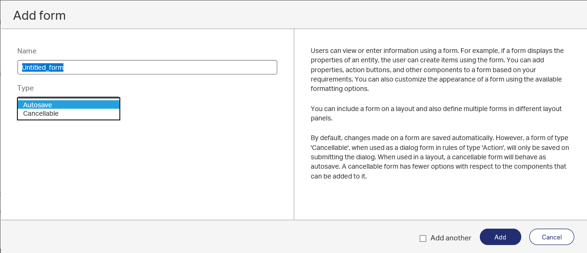Select the Autosave form type option

click(x=69, y=105)
